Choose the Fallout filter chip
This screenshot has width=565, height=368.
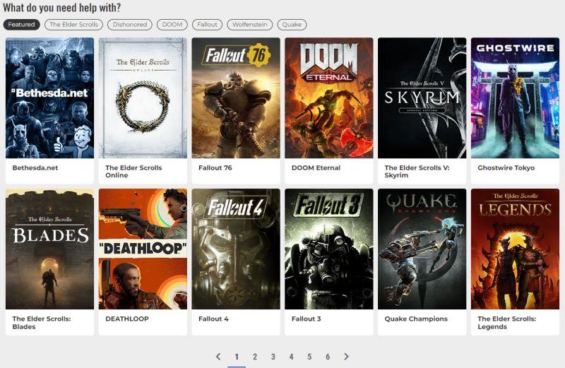[x=207, y=25]
